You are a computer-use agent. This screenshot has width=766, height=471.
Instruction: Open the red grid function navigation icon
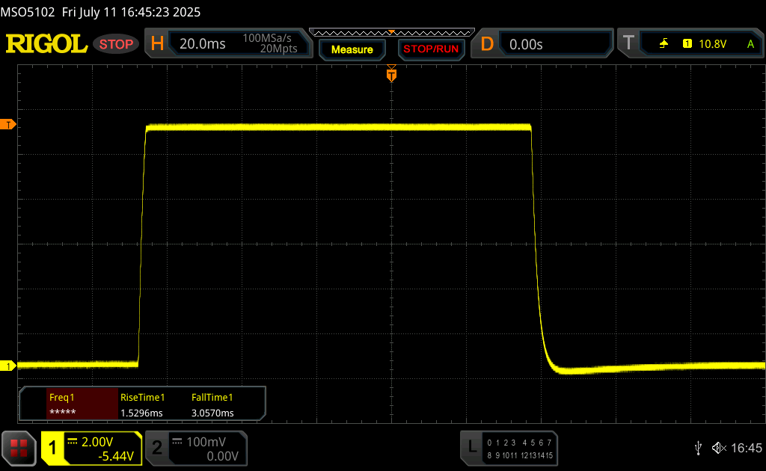pos(19,448)
